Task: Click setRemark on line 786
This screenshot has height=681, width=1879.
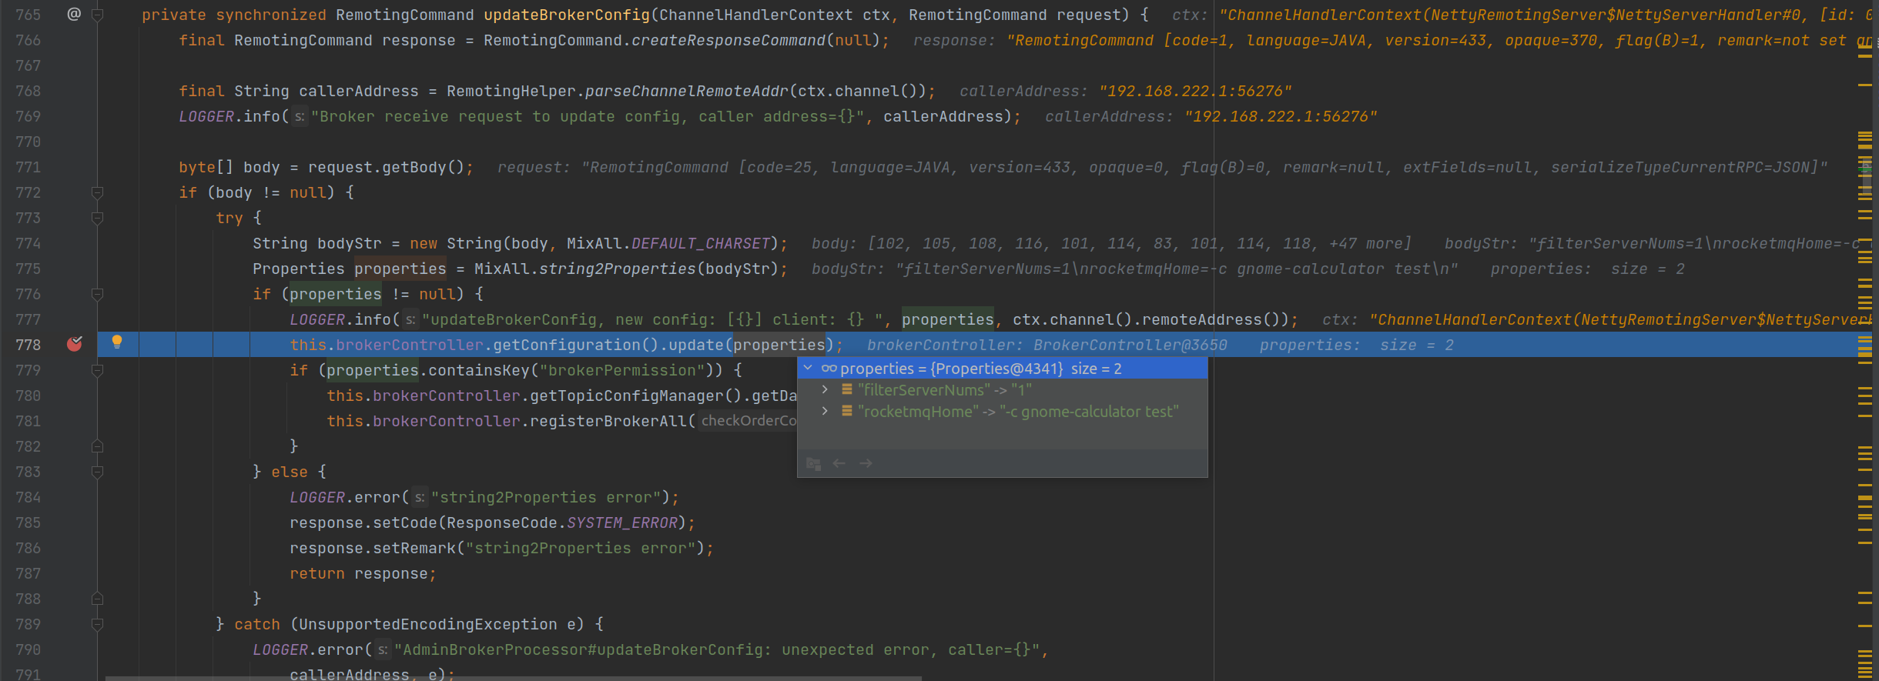Action: (414, 548)
